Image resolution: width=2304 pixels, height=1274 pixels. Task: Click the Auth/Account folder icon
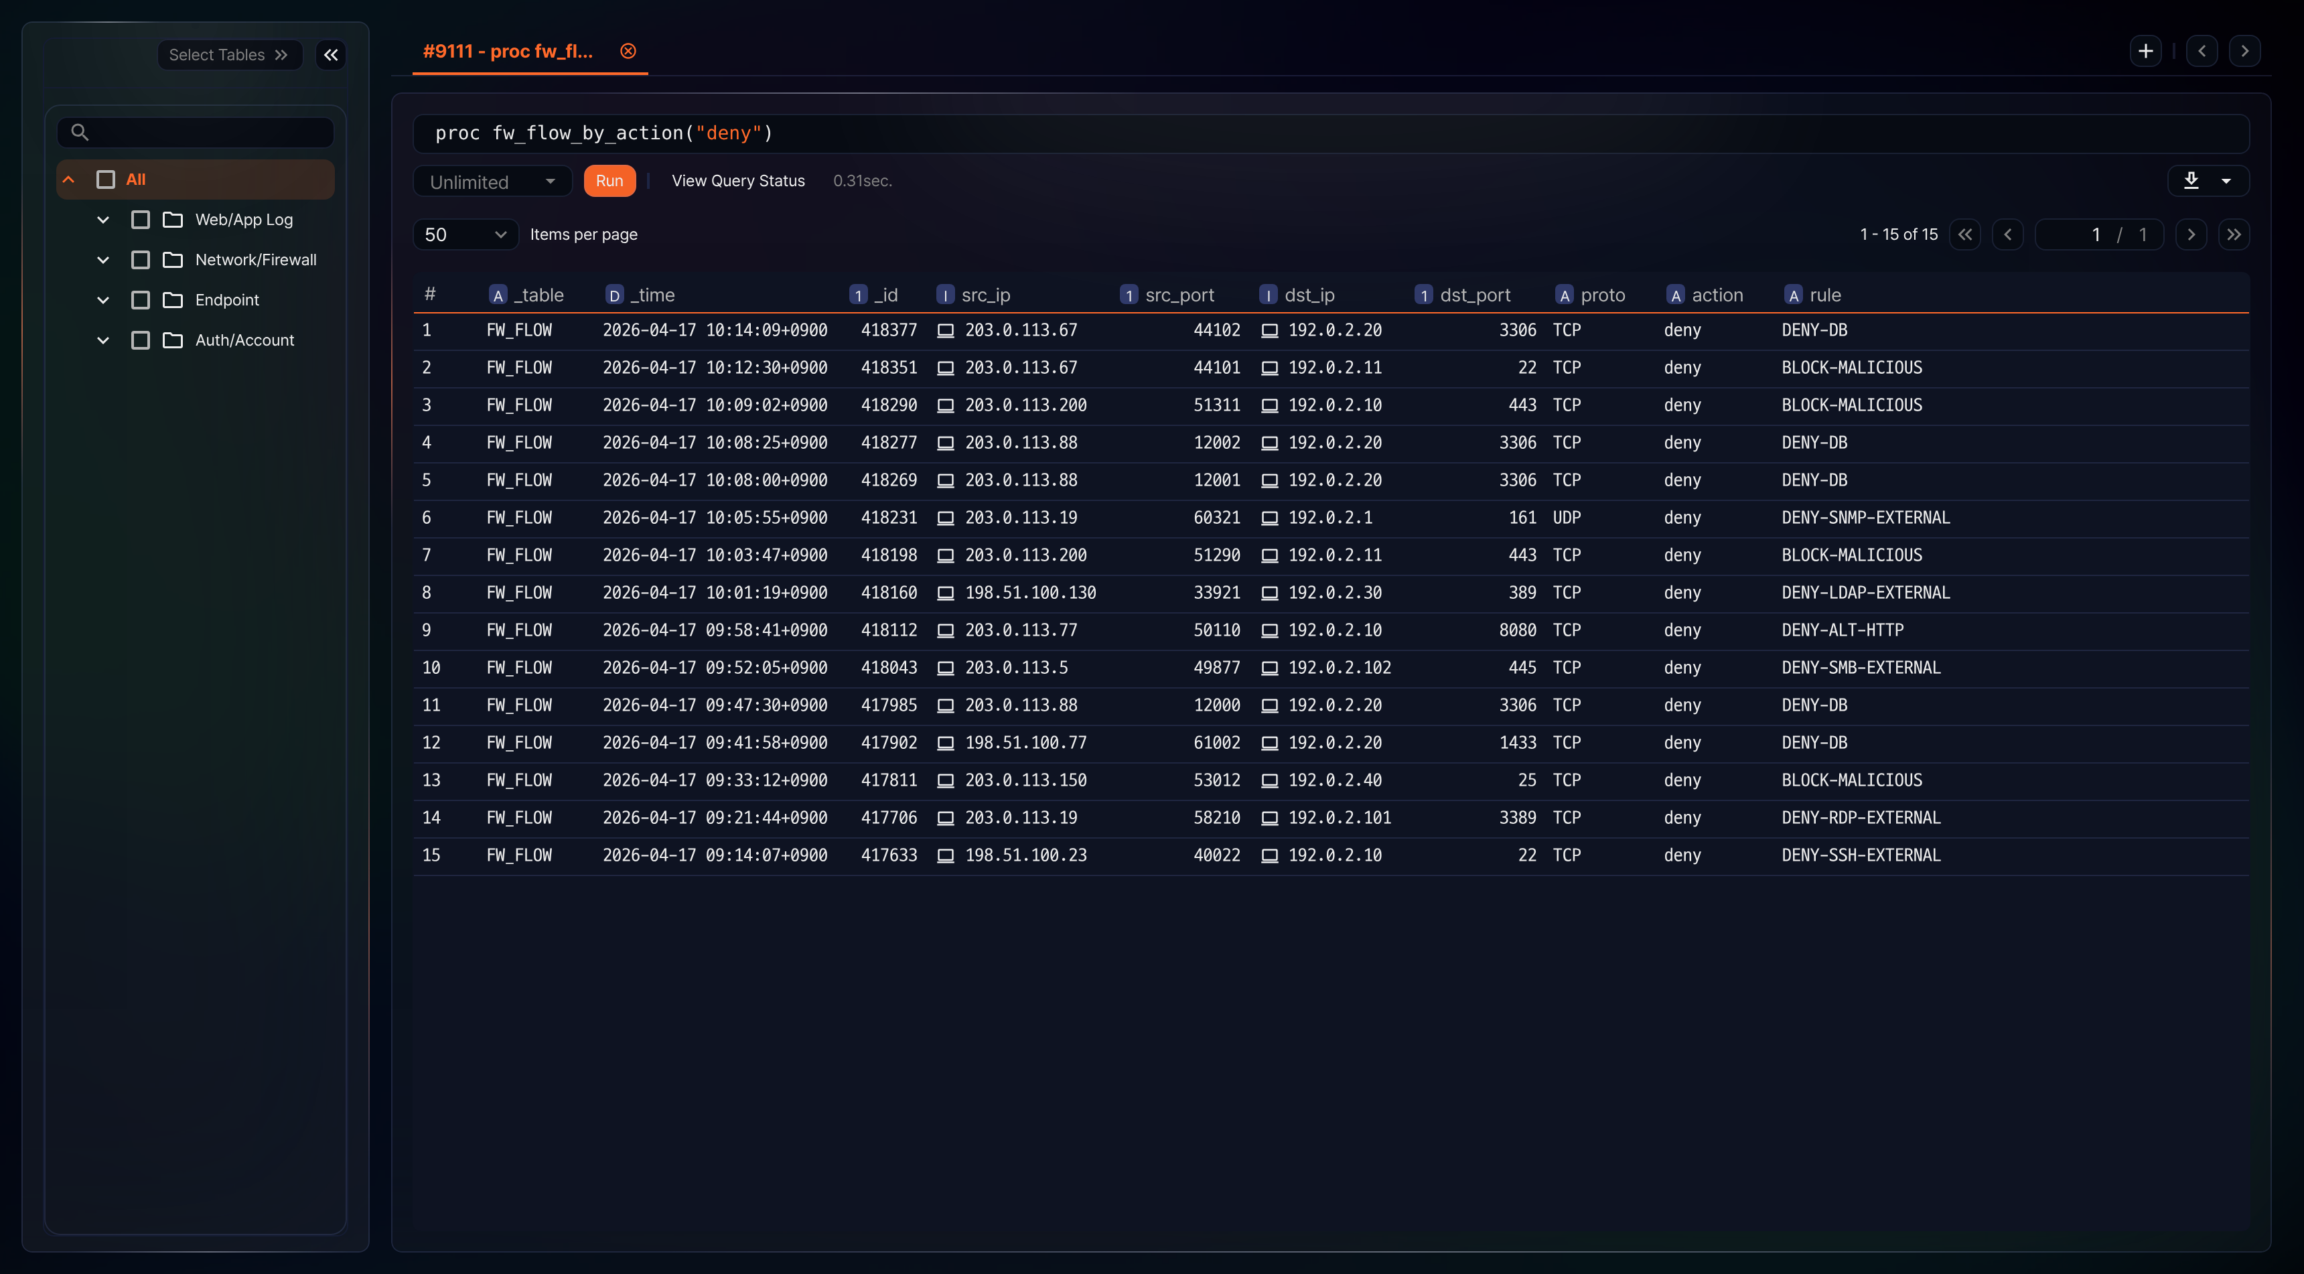(x=173, y=340)
